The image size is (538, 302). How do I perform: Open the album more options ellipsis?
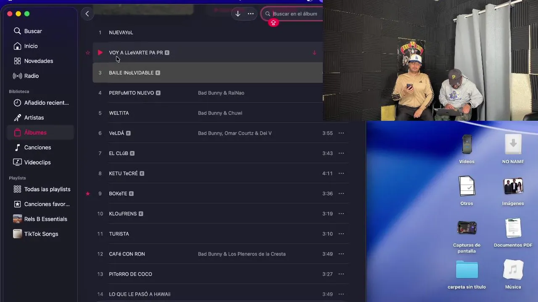(x=251, y=14)
